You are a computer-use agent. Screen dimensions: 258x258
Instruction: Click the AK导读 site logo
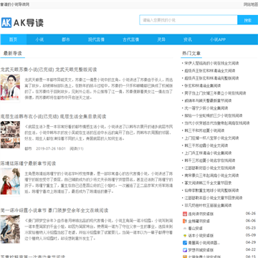[x=22, y=23]
